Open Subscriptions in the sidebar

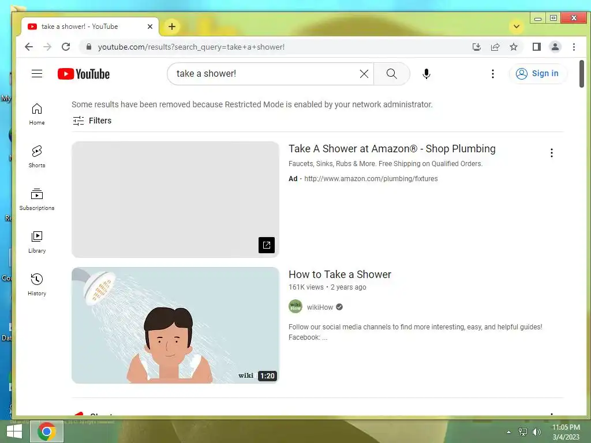pos(37,200)
